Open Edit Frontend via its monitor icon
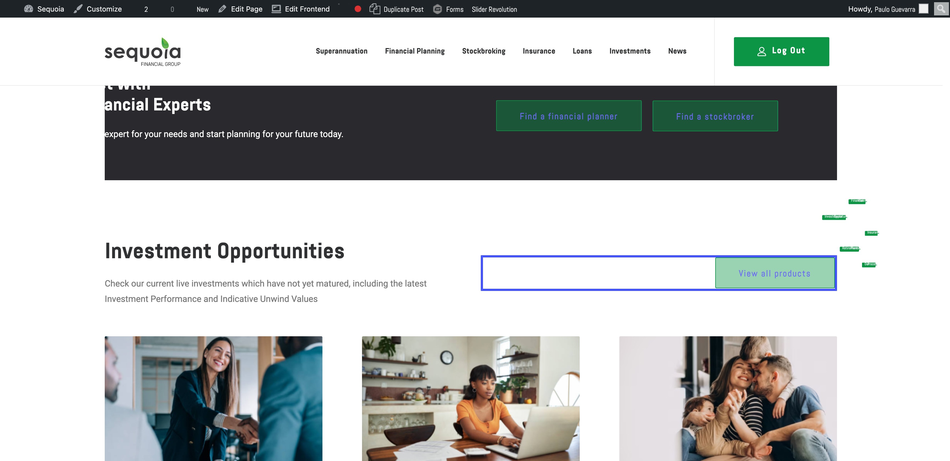The width and height of the screenshot is (950, 461). coord(276,9)
